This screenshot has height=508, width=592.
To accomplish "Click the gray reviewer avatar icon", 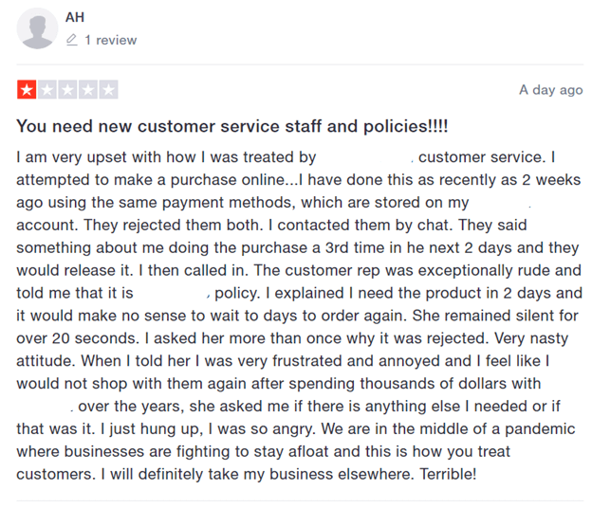I will (x=37, y=29).
